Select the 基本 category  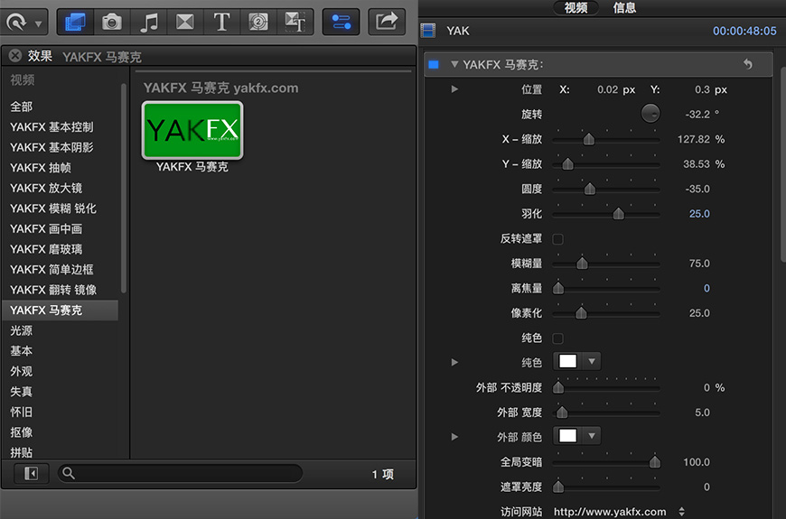(x=21, y=351)
